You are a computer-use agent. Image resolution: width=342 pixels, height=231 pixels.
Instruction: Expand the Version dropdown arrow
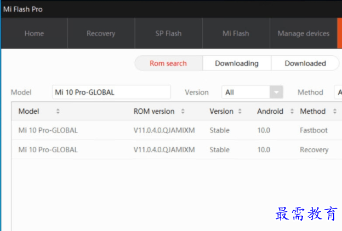click(276, 92)
